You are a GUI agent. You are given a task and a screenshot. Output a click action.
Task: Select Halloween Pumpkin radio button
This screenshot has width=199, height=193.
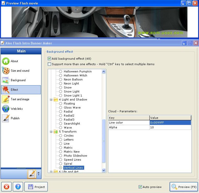coord(61,71)
